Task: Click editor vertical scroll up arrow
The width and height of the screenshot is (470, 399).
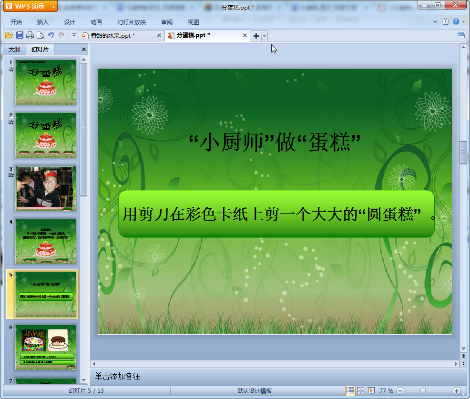Action: tap(463, 47)
